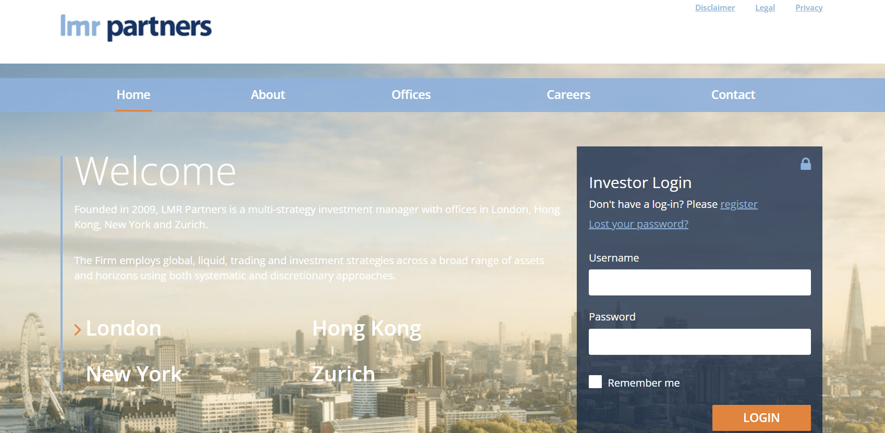Click the padlock icon in login panel
Screen dimensions: 885x433
[x=805, y=164]
